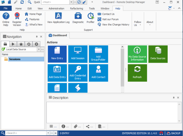
Task: Switch to recent history navigation tab
Action: (x=29, y=44)
